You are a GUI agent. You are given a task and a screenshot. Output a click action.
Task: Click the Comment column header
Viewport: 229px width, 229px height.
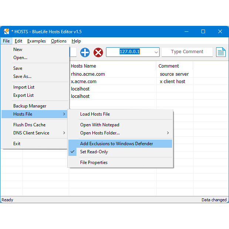coord(175,66)
